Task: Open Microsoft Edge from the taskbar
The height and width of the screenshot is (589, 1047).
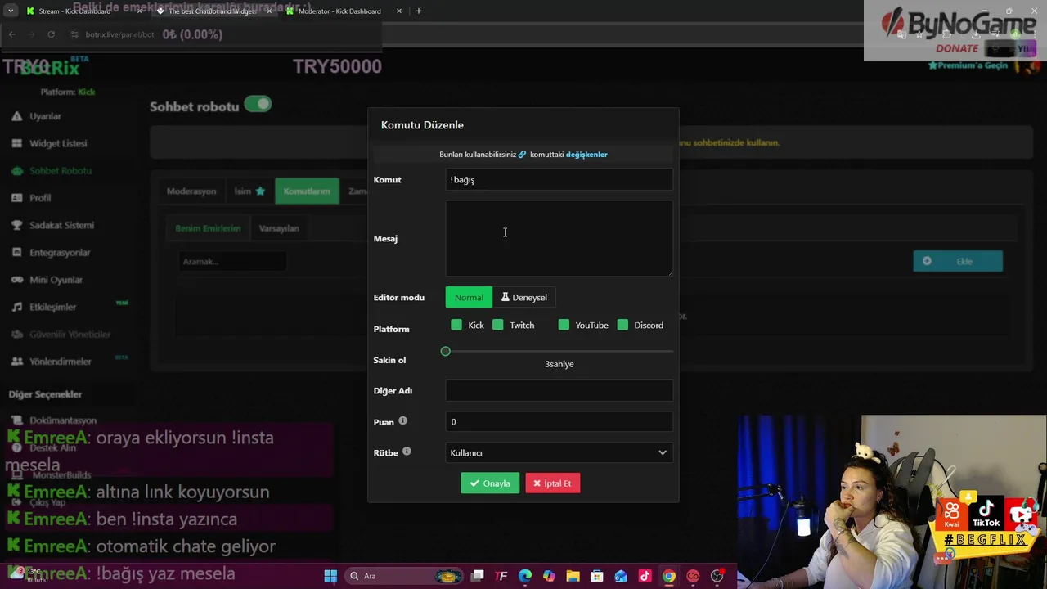Action: [x=525, y=576]
